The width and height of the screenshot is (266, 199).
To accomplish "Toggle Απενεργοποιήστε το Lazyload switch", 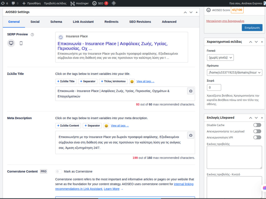I will (x=257, y=131).
